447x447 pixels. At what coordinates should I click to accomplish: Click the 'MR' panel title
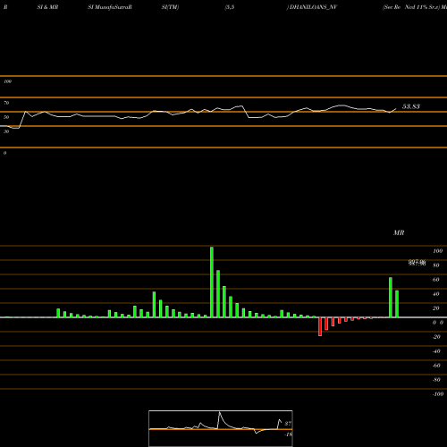(x=399, y=232)
